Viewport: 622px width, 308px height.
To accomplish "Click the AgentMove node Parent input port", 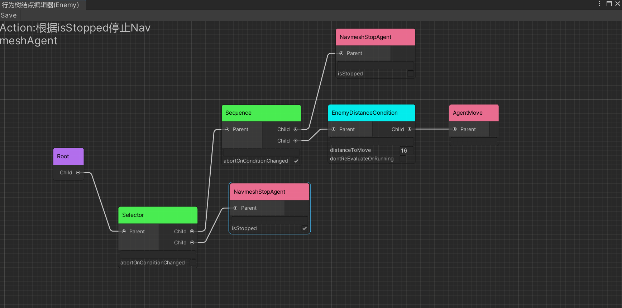I will point(455,129).
